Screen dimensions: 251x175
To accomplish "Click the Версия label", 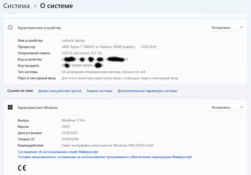I will pos(23,127).
